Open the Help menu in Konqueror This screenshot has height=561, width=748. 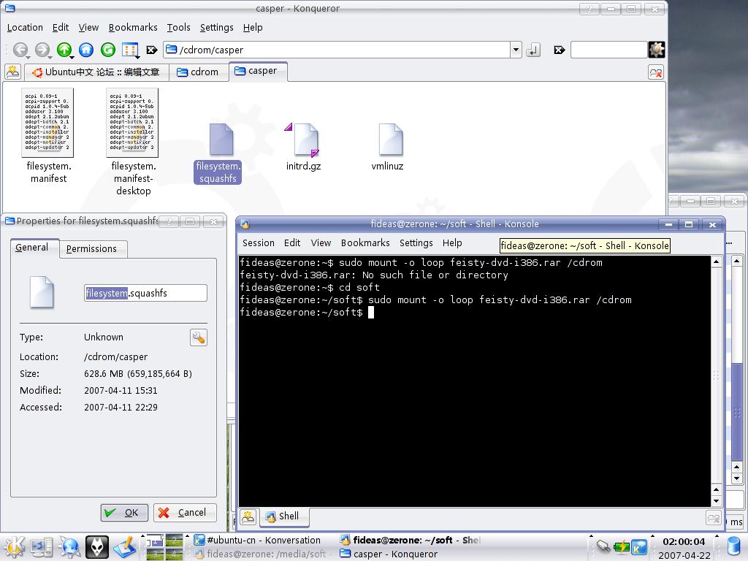pyautogui.click(x=253, y=28)
